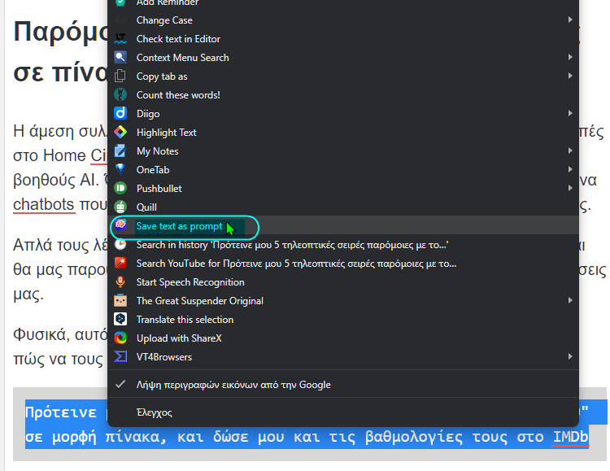The image size is (610, 471).
Task: Select Start Speech Recognition entry
Action: pyautogui.click(x=343, y=281)
